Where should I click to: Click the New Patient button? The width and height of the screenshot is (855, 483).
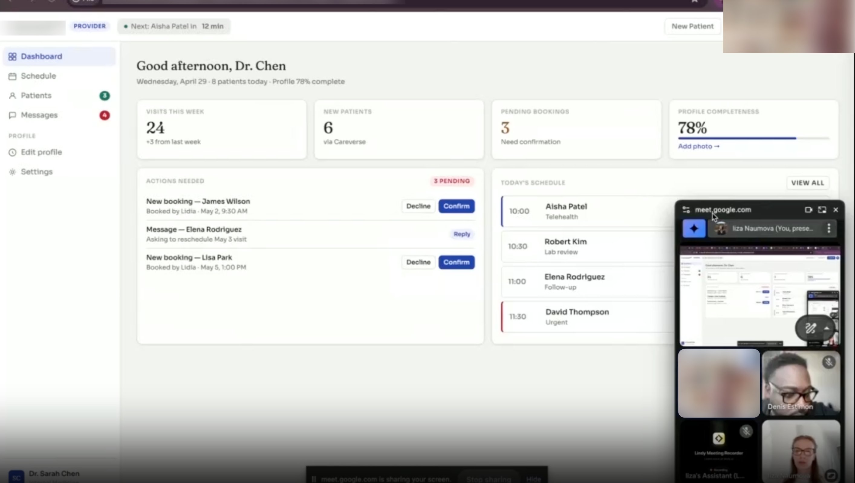[692, 26]
